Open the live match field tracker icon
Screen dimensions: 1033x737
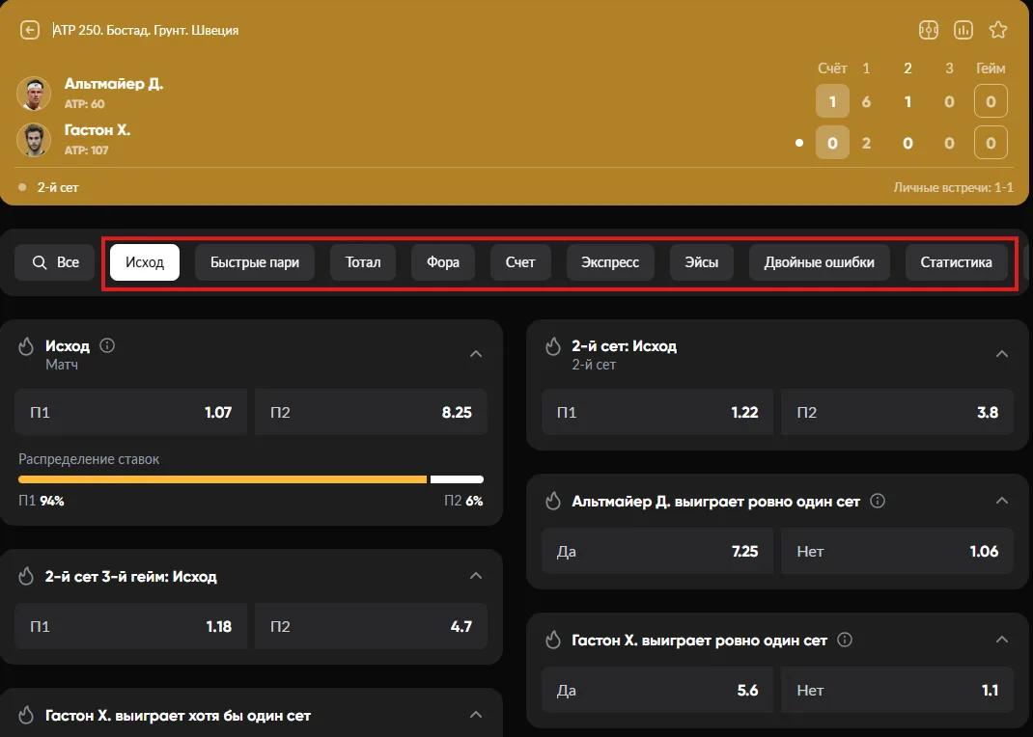coord(928,30)
